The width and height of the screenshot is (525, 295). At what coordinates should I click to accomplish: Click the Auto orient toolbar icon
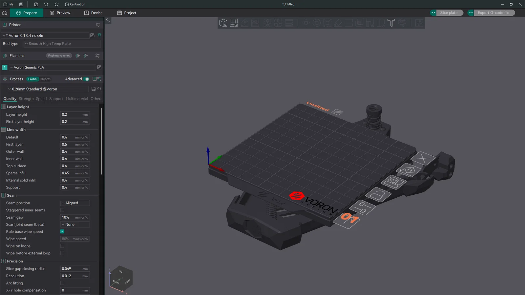point(244,23)
